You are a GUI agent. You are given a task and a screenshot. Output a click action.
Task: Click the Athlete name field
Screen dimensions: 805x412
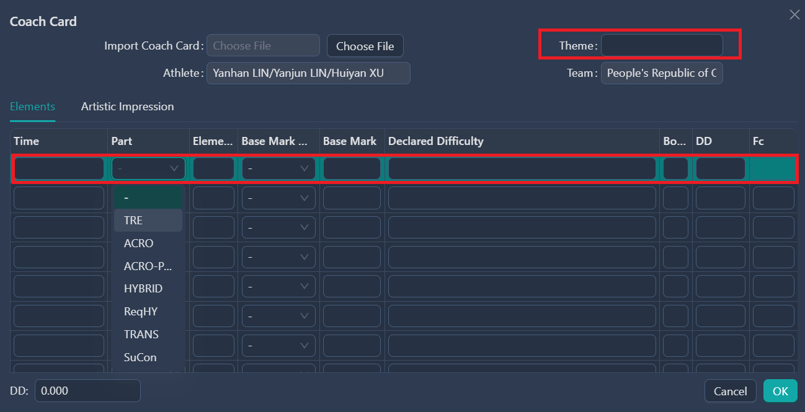308,73
